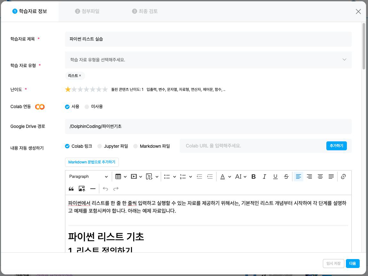Click the 추가하기 button
Image resolution: width=368 pixels, height=276 pixels.
coord(336,146)
